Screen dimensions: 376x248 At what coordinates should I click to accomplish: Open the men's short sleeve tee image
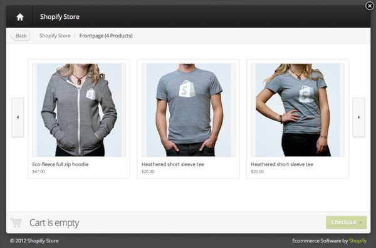point(189,110)
